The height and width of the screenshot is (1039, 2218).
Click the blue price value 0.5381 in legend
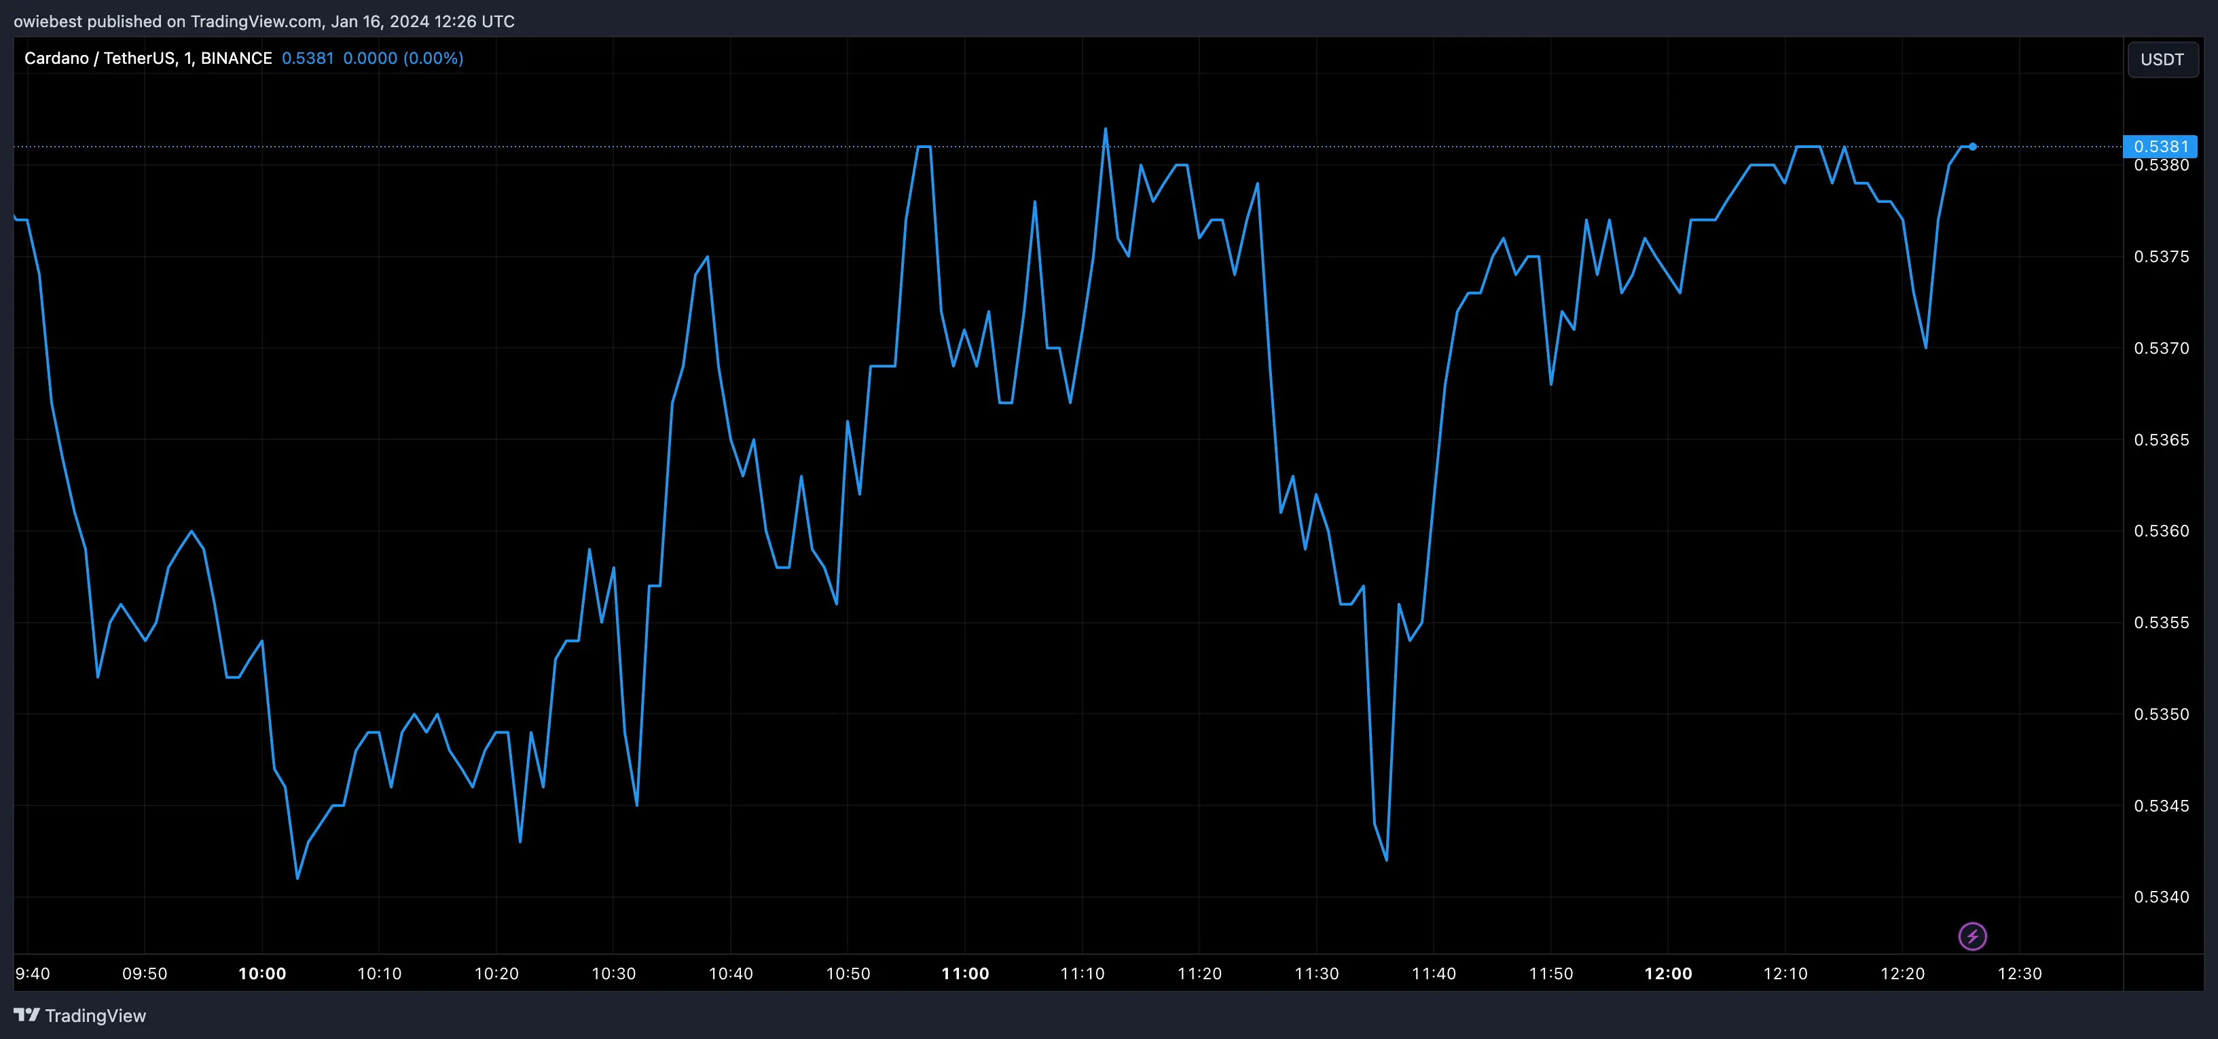[x=308, y=58]
